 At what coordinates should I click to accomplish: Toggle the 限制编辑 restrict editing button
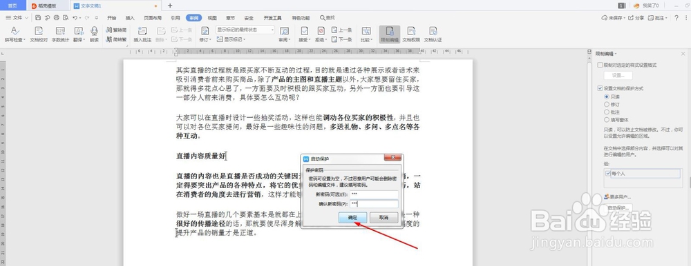click(x=390, y=34)
